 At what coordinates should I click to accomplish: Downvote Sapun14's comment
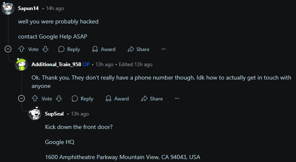pyautogui.click(x=45, y=49)
